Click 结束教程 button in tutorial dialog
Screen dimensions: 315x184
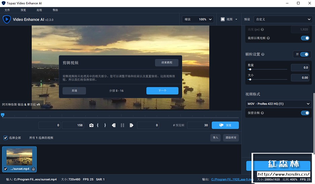coord(167,63)
